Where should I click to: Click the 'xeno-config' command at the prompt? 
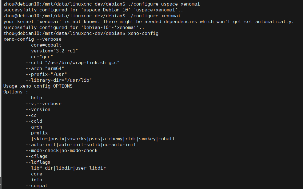[x=143, y=33]
